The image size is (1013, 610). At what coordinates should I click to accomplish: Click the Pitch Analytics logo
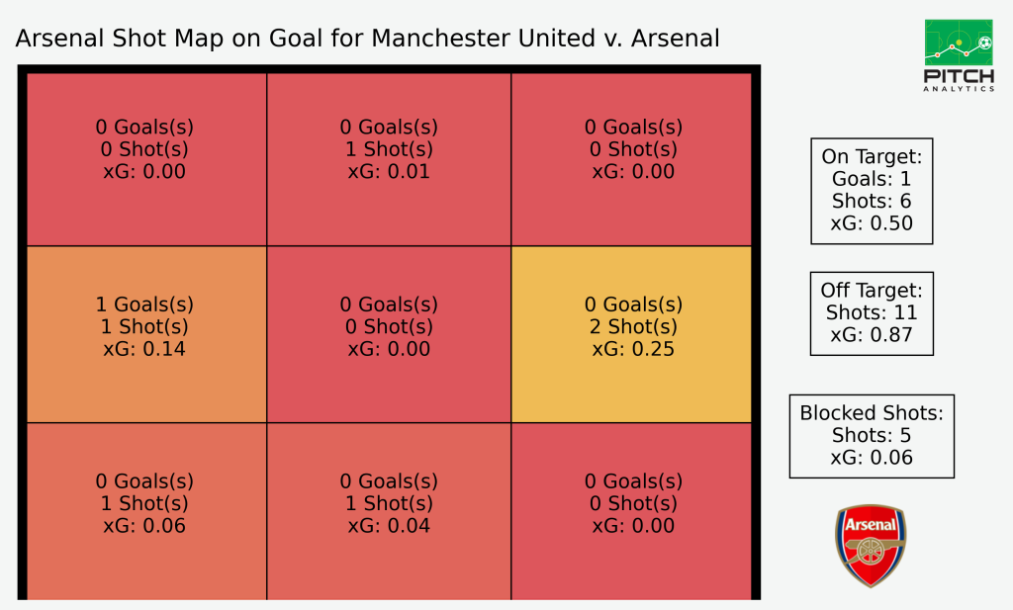[x=959, y=55]
